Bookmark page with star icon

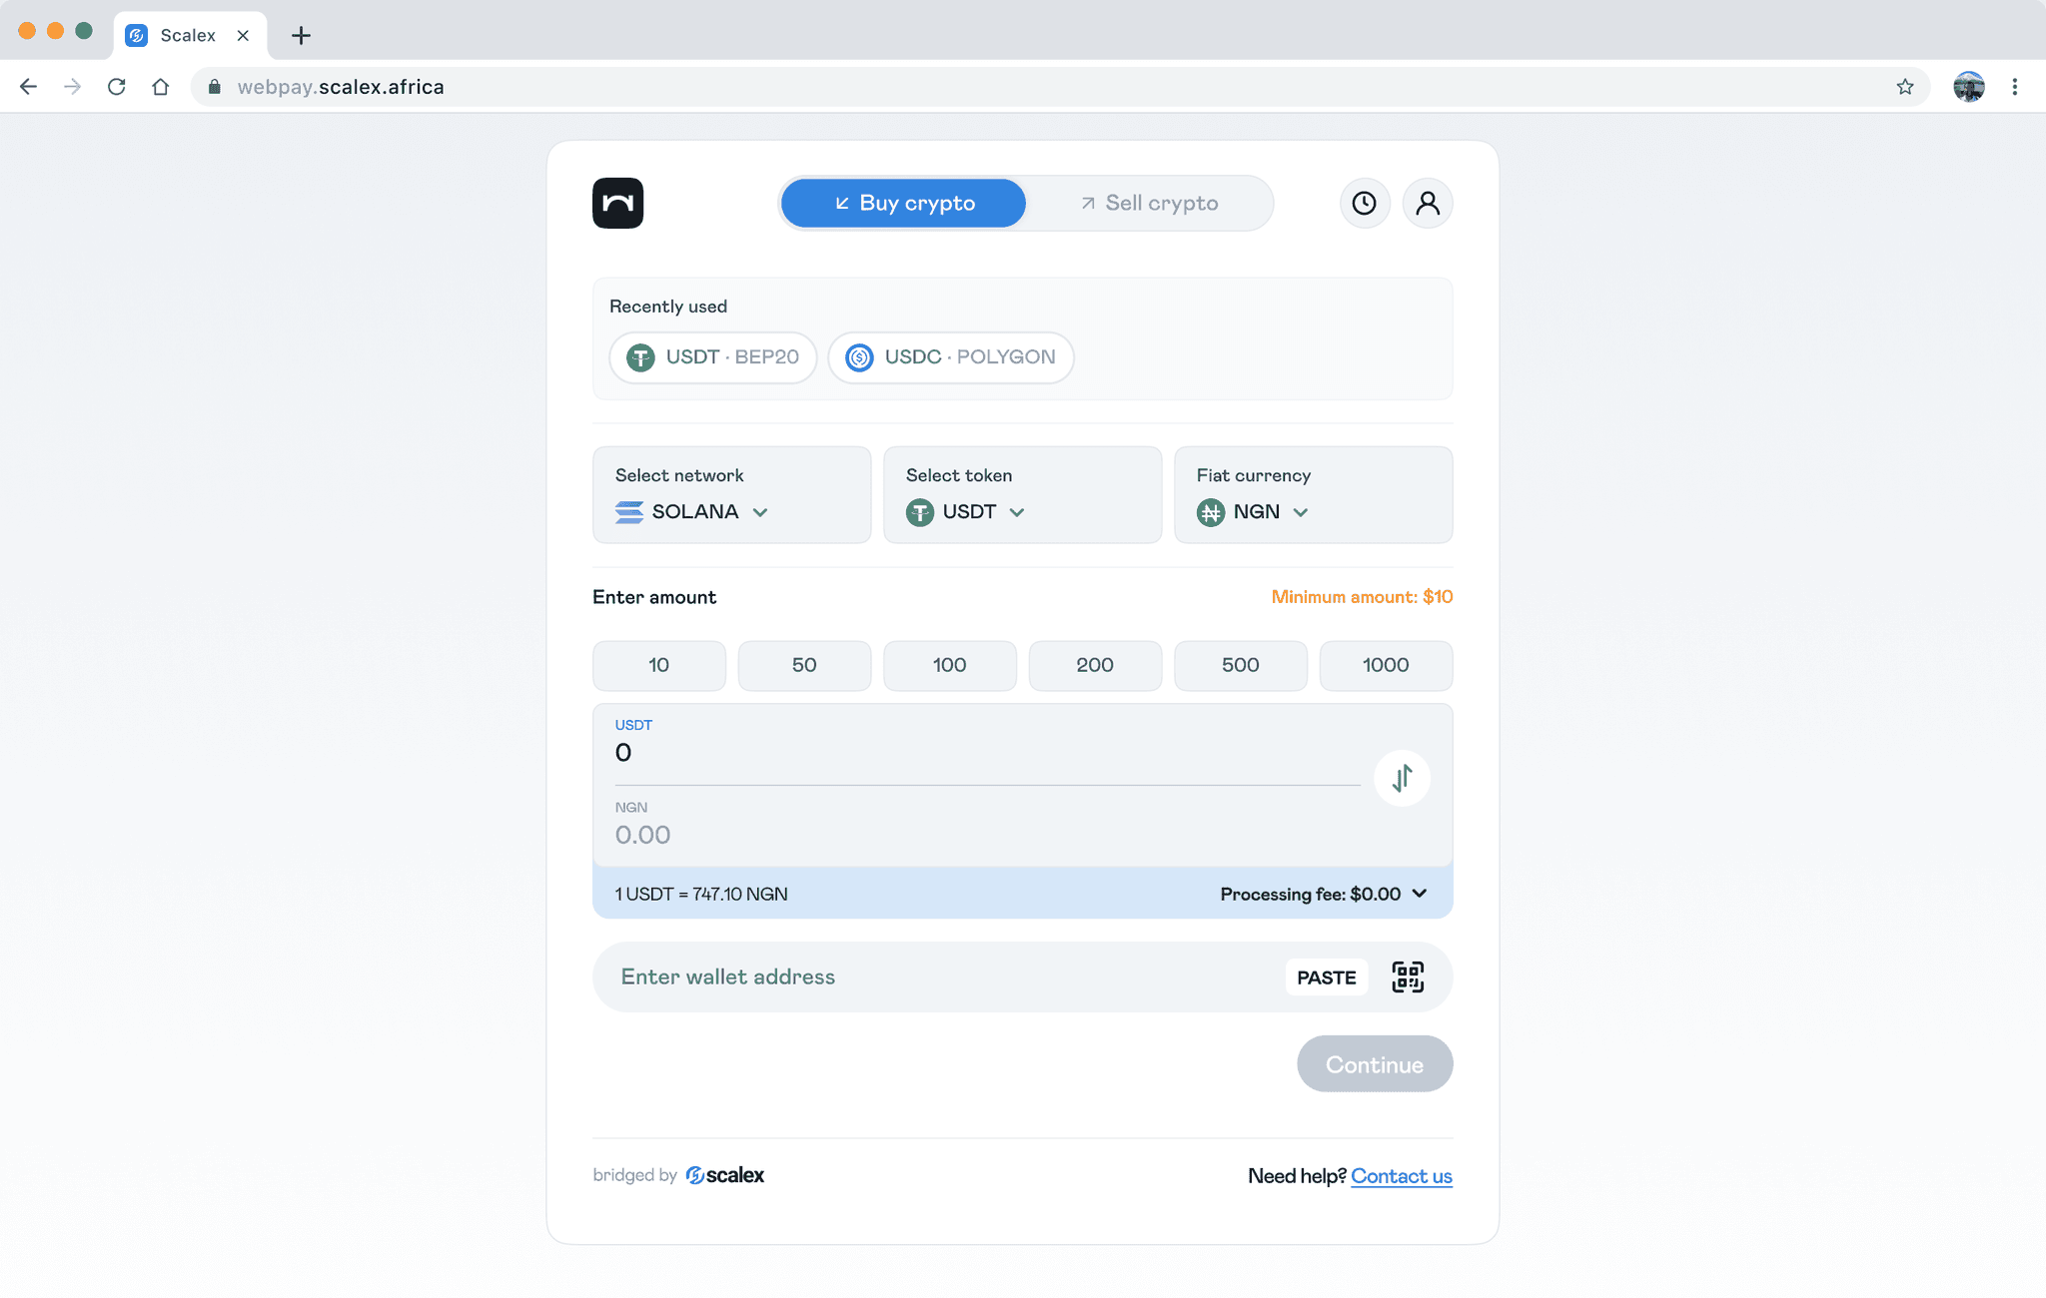(x=1905, y=87)
